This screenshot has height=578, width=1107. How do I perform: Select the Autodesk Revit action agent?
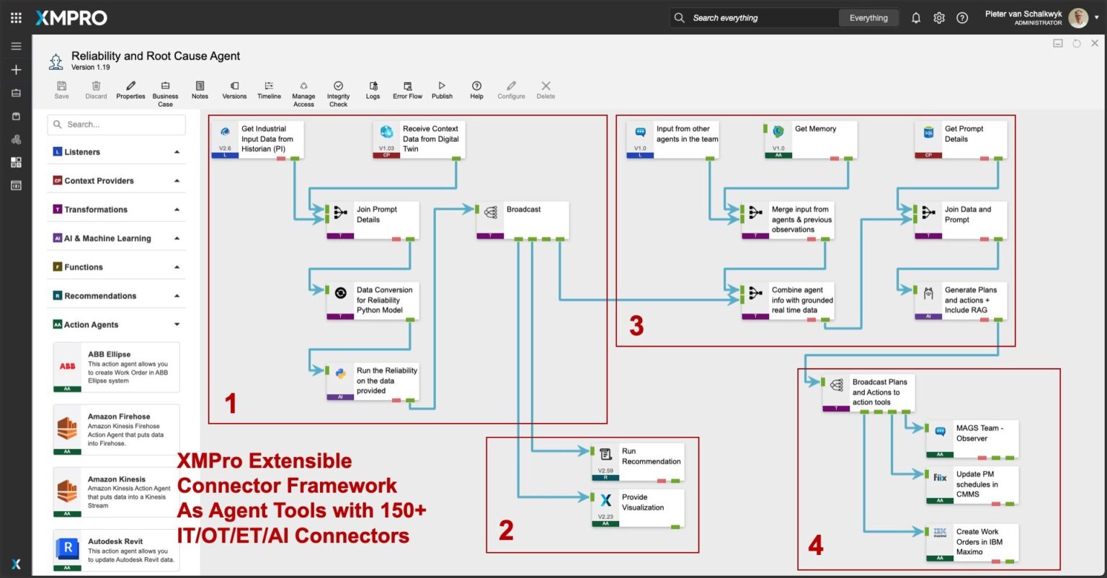[116, 551]
